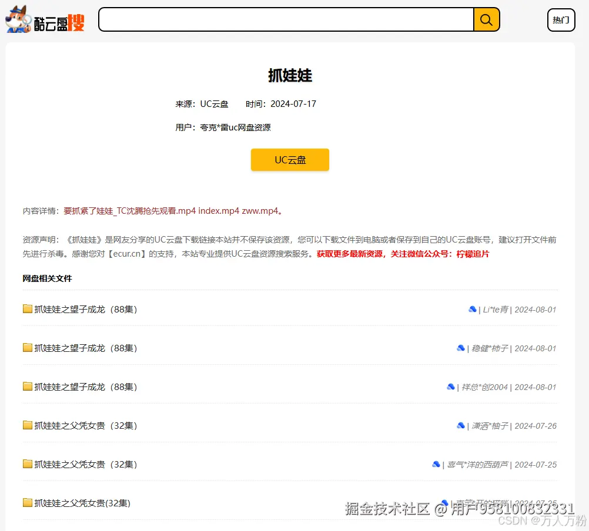Screen dimensions: 589x531
Task: Click folder icon in 稳健*柿子 row
Action: click(x=28, y=348)
